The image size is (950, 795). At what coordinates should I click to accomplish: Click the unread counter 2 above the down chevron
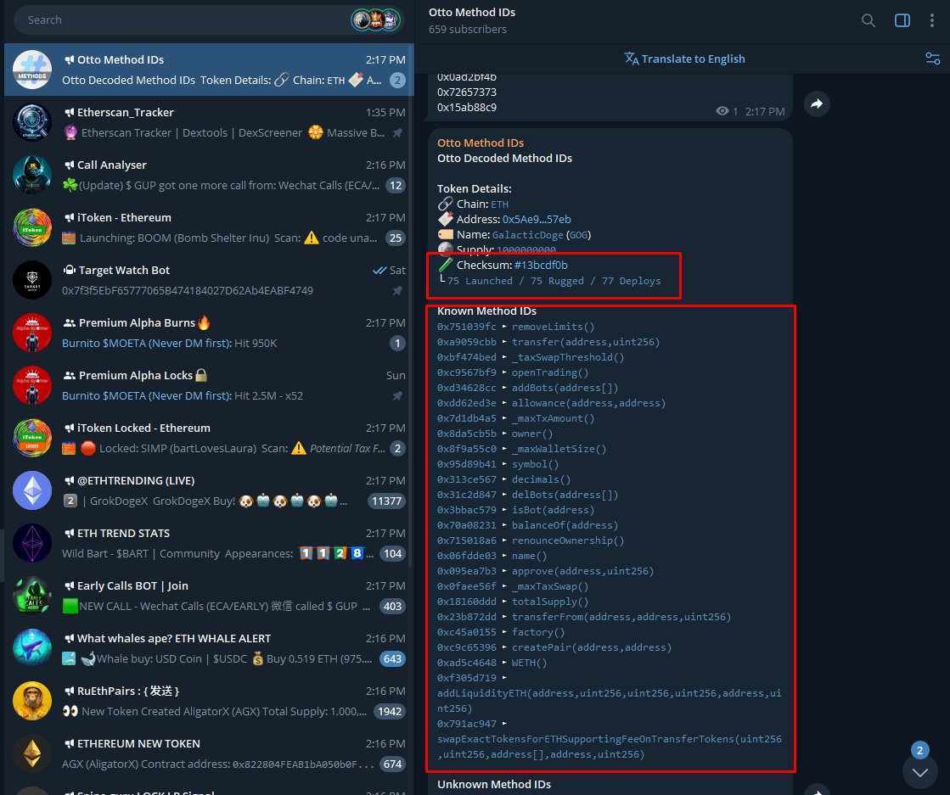pyautogui.click(x=919, y=751)
